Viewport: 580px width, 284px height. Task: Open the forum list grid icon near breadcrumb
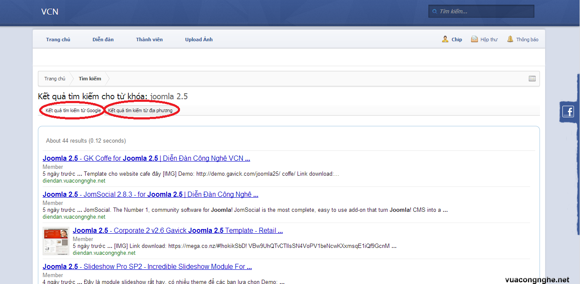[x=532, y=79]
